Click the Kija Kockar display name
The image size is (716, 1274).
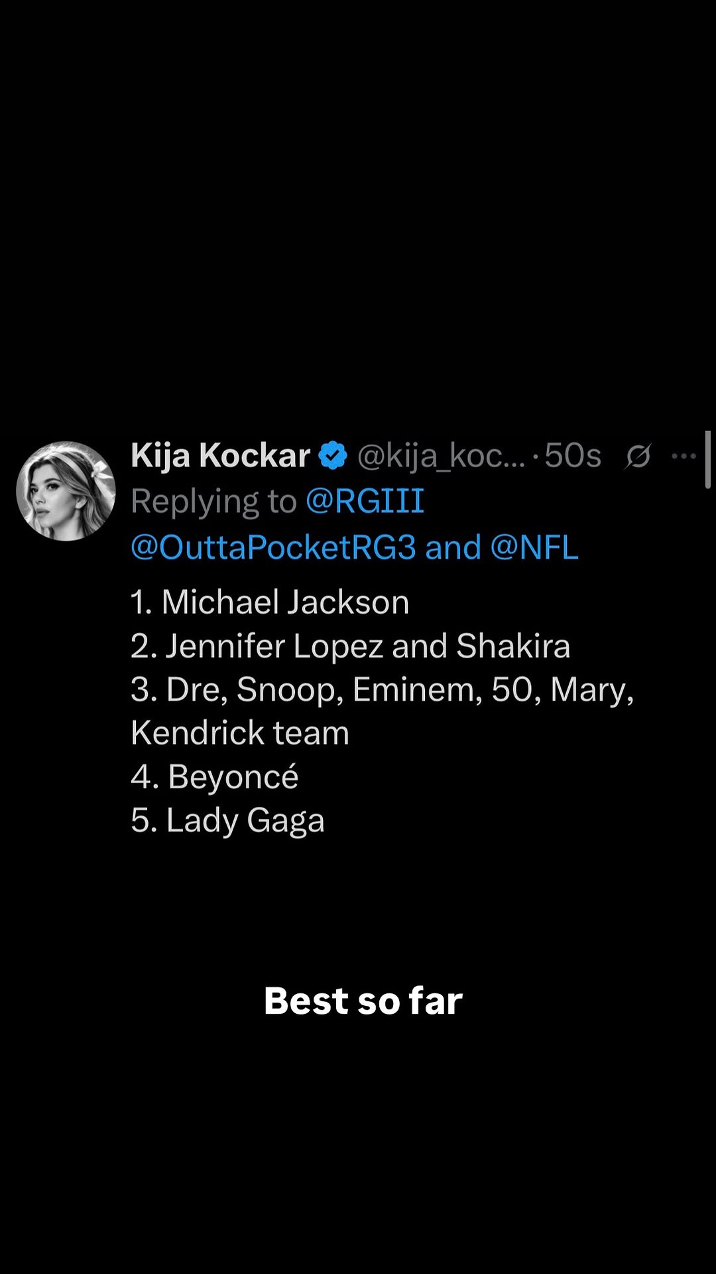220,456
